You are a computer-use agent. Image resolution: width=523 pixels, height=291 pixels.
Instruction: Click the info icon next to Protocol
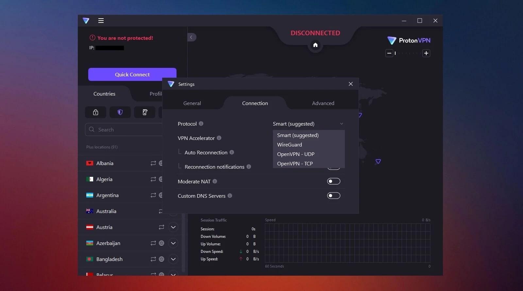tap(201, 124)
